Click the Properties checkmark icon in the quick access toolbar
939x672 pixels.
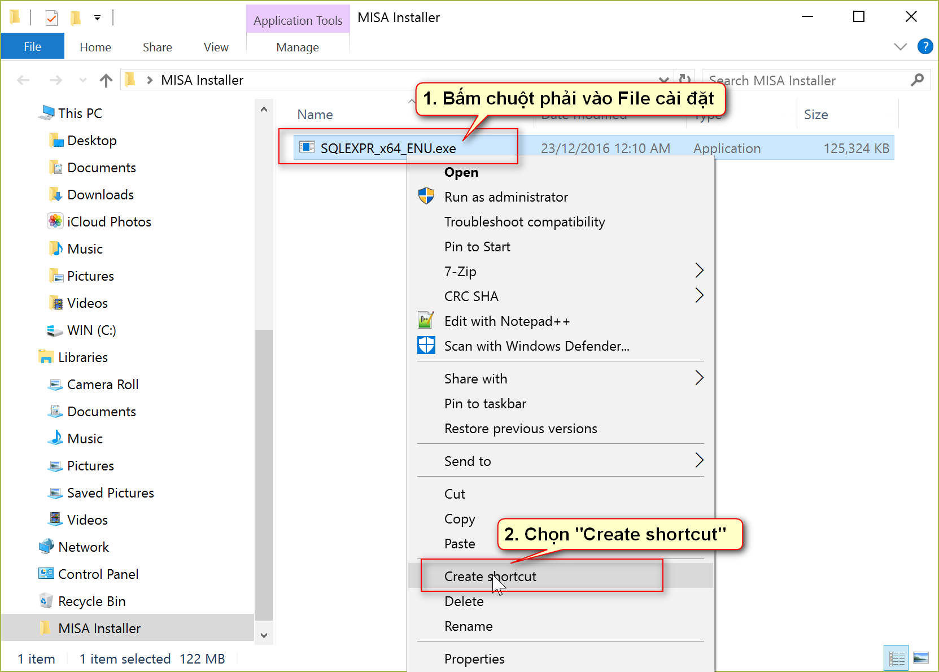tap(51, 18)
